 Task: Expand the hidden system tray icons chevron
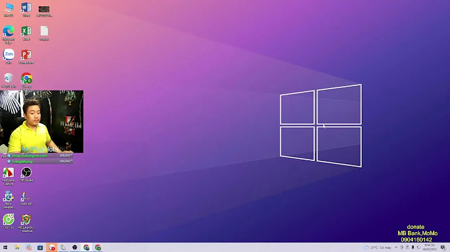396,248
